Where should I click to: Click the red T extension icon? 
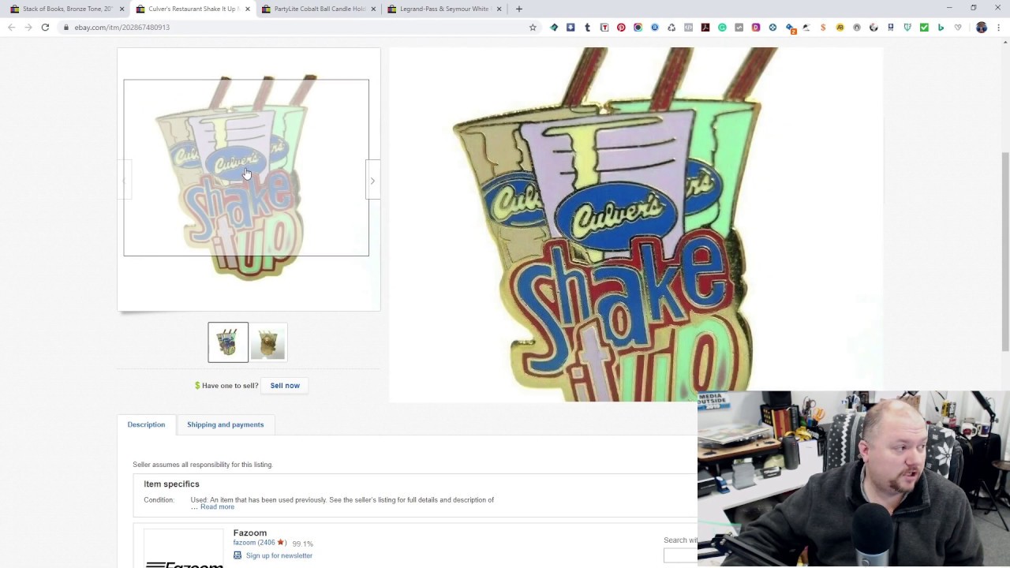click(x=604, y=28)
